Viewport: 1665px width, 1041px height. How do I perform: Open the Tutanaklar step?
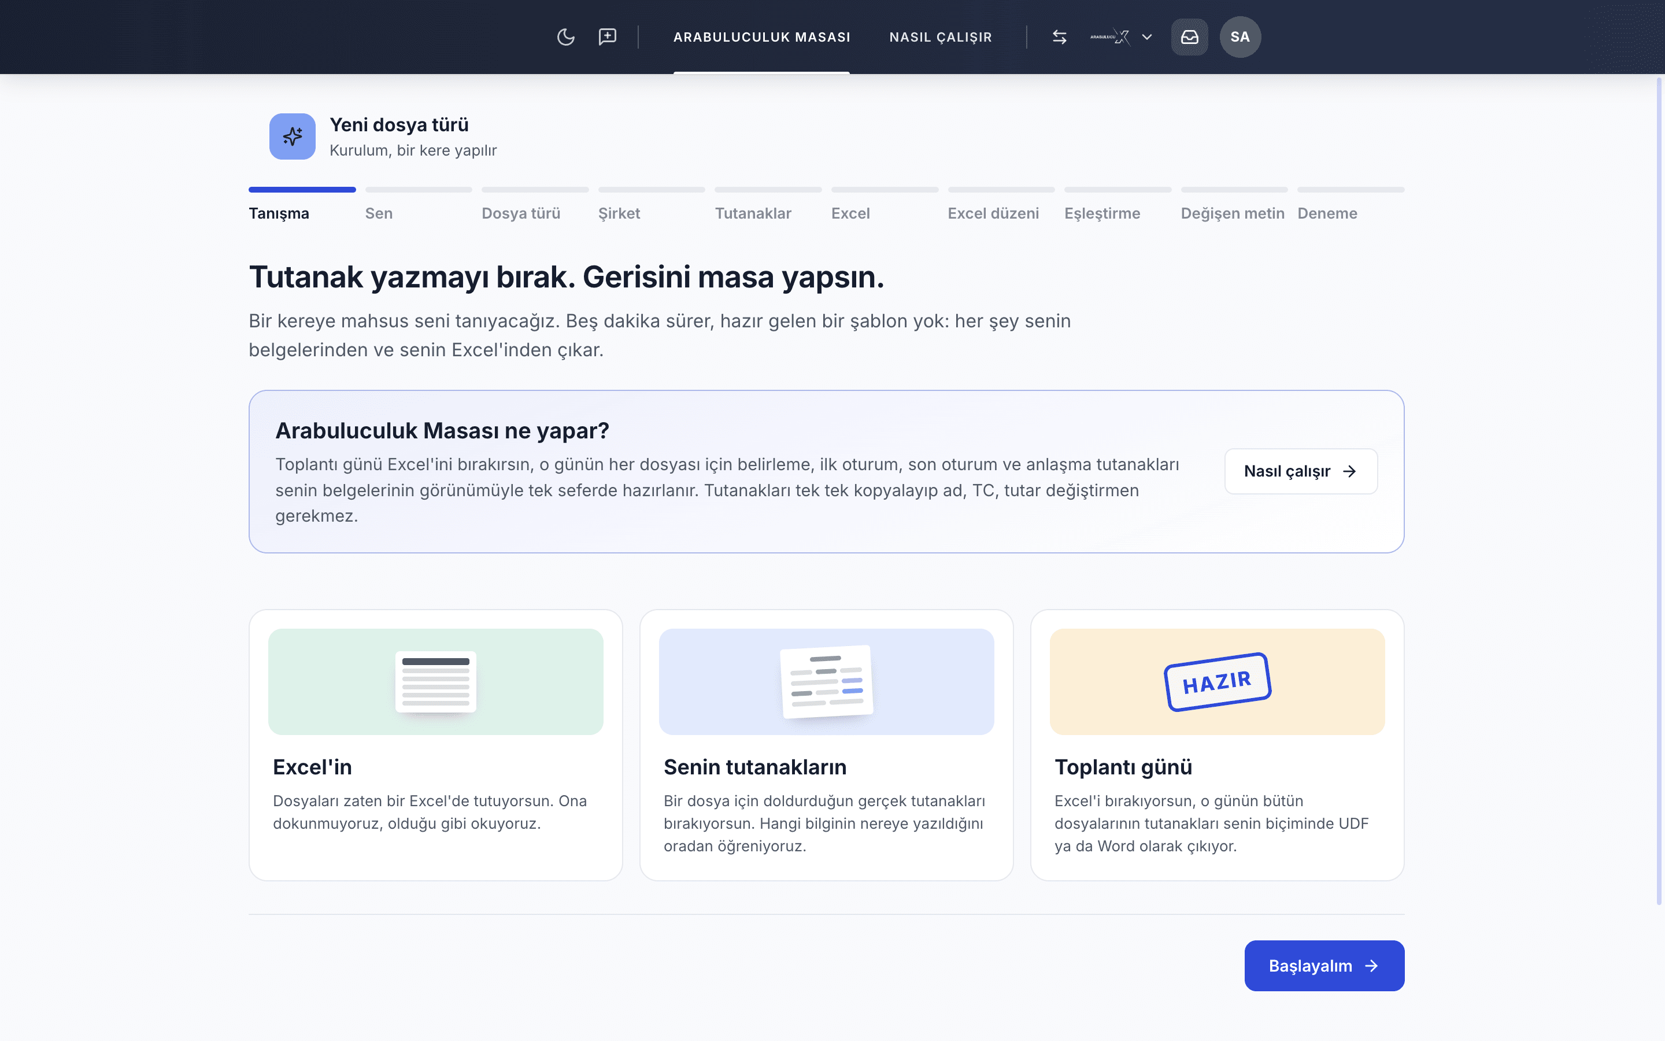point(753,213)
